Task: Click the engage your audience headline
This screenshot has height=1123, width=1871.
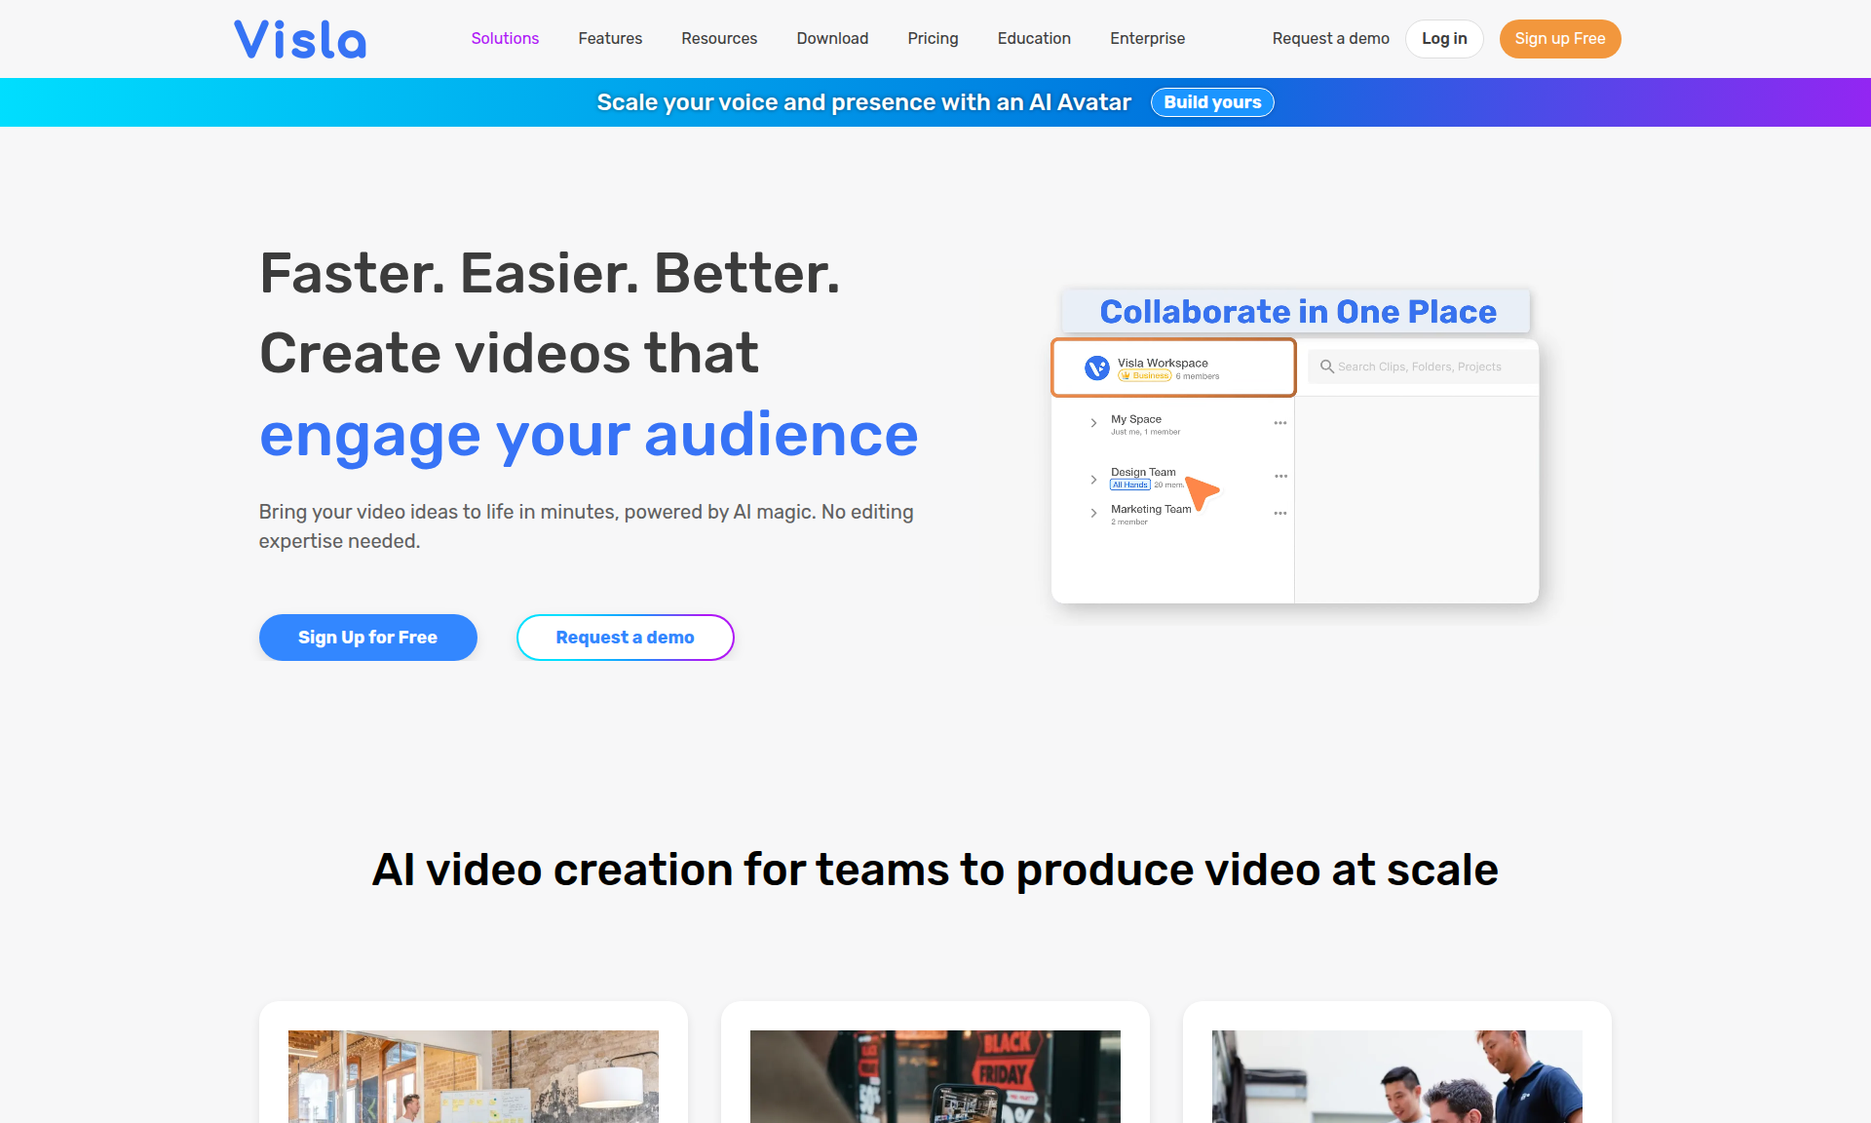Action: (x=589, y=434)
